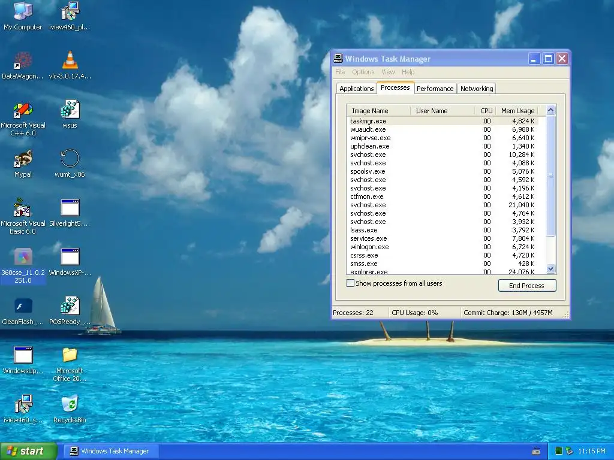Open the Help menu
This screenshot has width=614, height=460.
click(x=408, y=72)
